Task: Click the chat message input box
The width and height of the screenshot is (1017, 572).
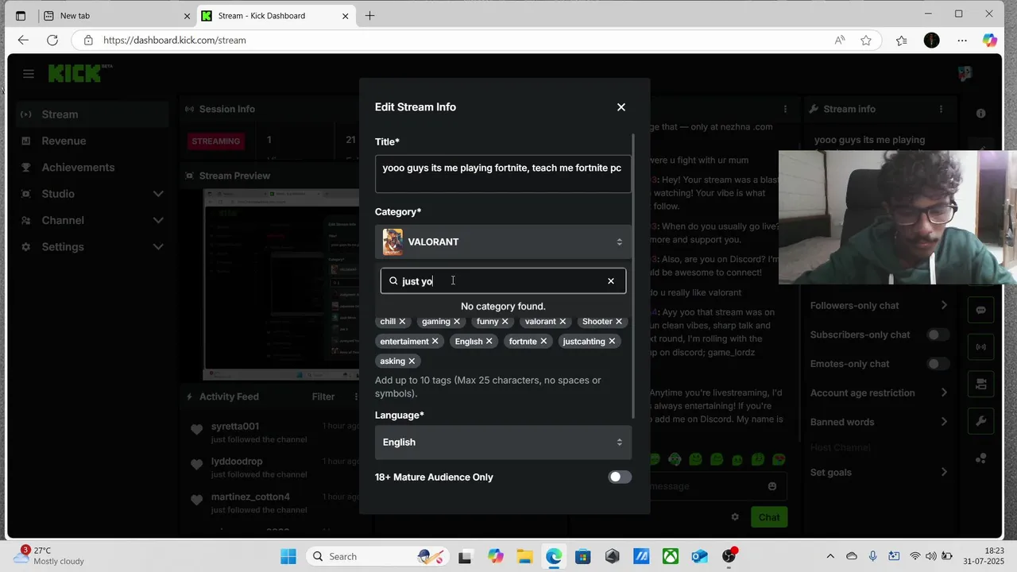Action: click(706, 486)
